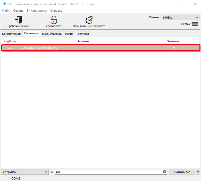Minimize the Topaz settings window

171,4
